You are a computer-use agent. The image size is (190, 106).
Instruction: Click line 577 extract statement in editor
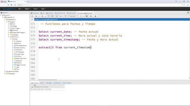[x=65, y=47]
